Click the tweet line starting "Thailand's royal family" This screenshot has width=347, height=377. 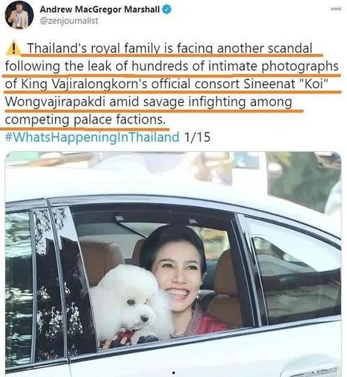point(170,49)
